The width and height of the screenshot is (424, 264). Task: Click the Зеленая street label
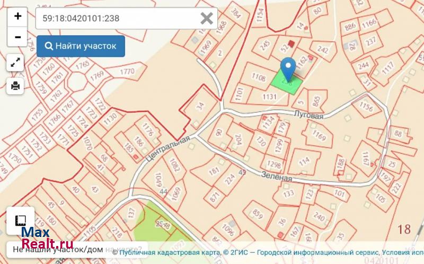[x=276, y=177]
